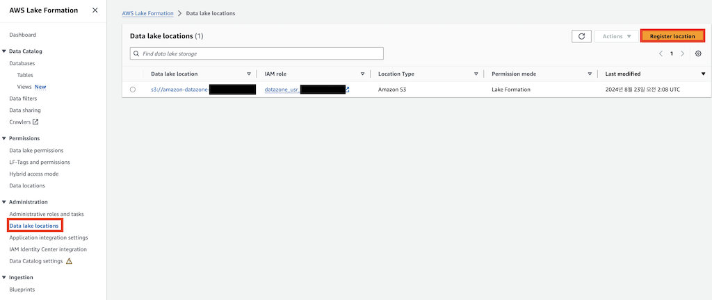Open Tables in sidebar

pyautogui.click(x=25, y=75)
